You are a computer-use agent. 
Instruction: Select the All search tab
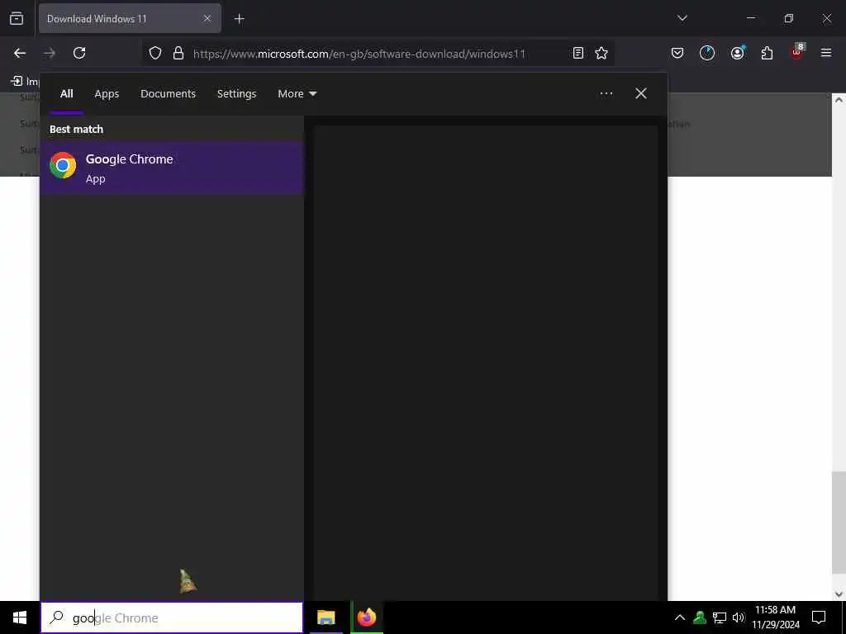tap(66, 94)
